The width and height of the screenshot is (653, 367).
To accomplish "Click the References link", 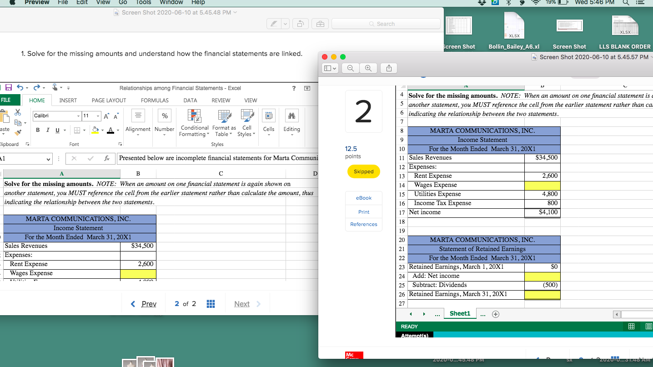I will click(364, 224).
